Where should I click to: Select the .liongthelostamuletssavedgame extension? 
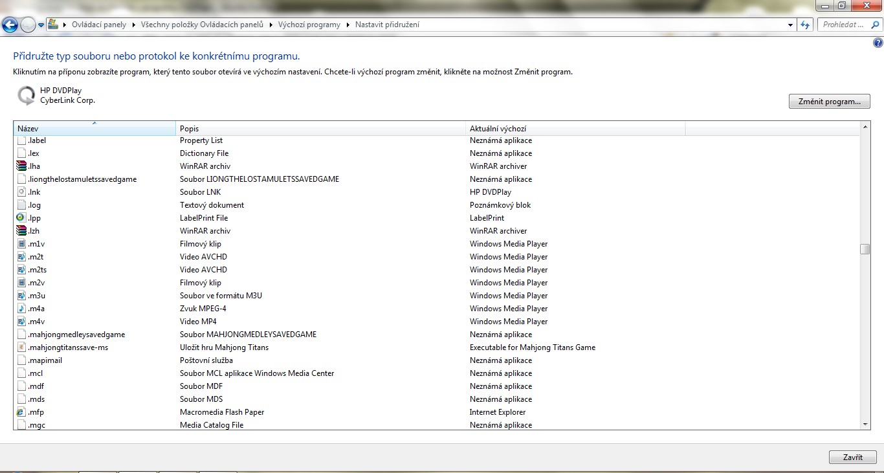click(x=83, y=179)
